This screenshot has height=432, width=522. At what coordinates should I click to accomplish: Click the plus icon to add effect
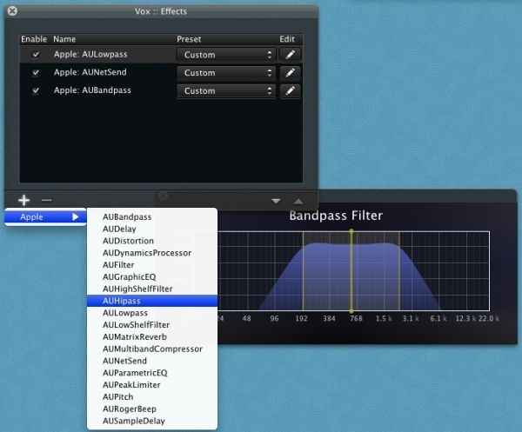[24, 200]
